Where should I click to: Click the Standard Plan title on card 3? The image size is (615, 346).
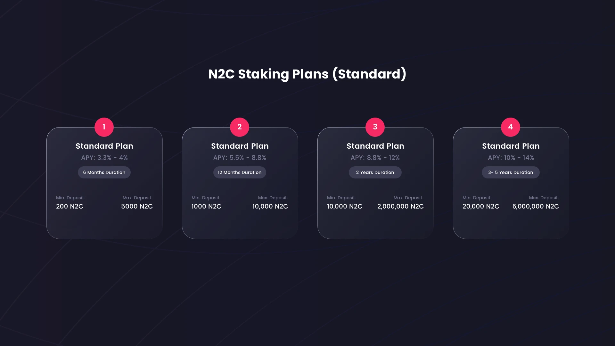pyautogui.click(x=375, y=146)
